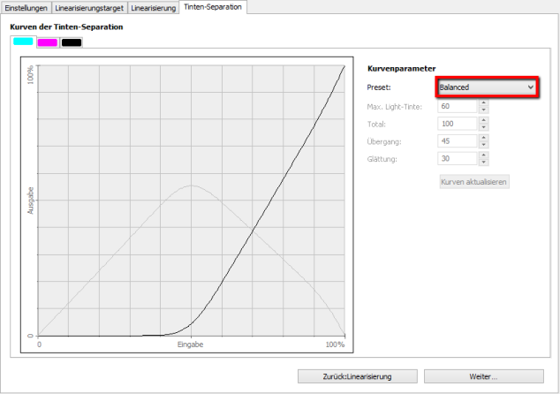Viewport: 560px width, 394px height.
Task: Click inside the Max. Light-Tinte input field
Action: [457, 106]
